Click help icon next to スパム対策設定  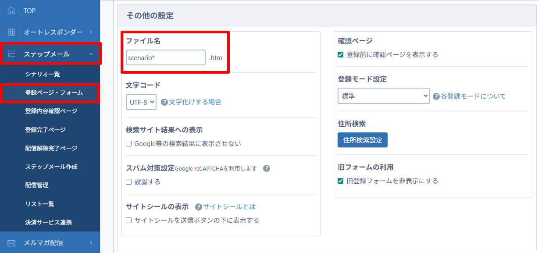click(266, 168)
